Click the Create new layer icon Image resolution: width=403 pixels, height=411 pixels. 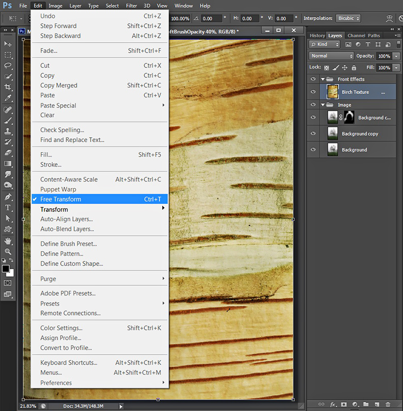[x=377, y=404]
